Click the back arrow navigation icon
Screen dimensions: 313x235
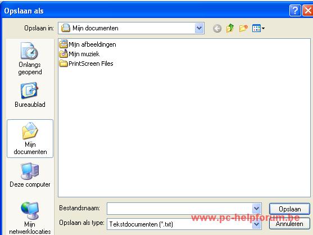coord(217,28)
